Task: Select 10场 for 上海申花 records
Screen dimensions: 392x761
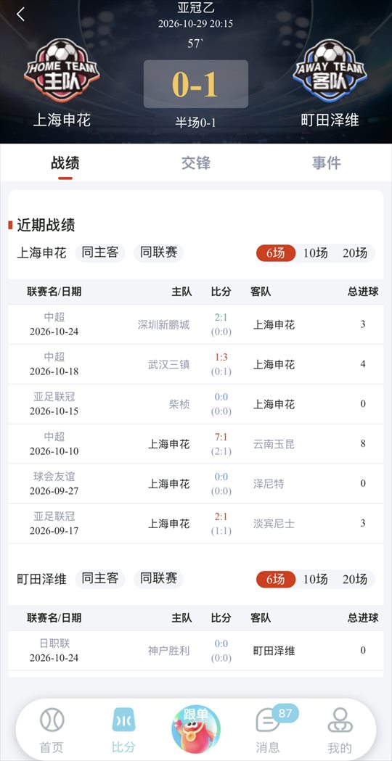Action: (x=316, y=253)
